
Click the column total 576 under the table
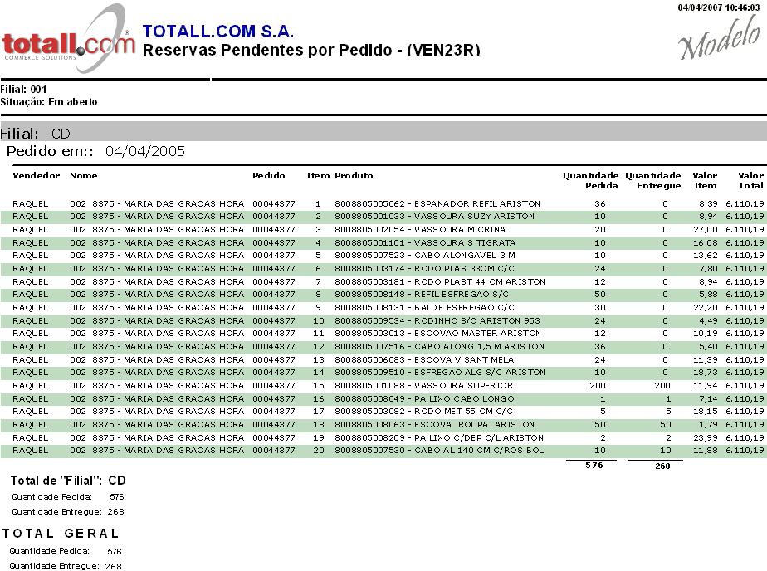[594, 466]
